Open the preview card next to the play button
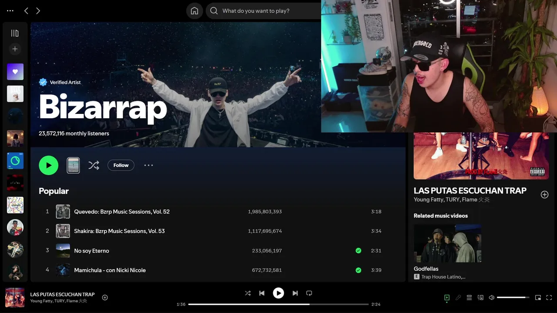Screen dimensions: 557x313 (73, 165)
